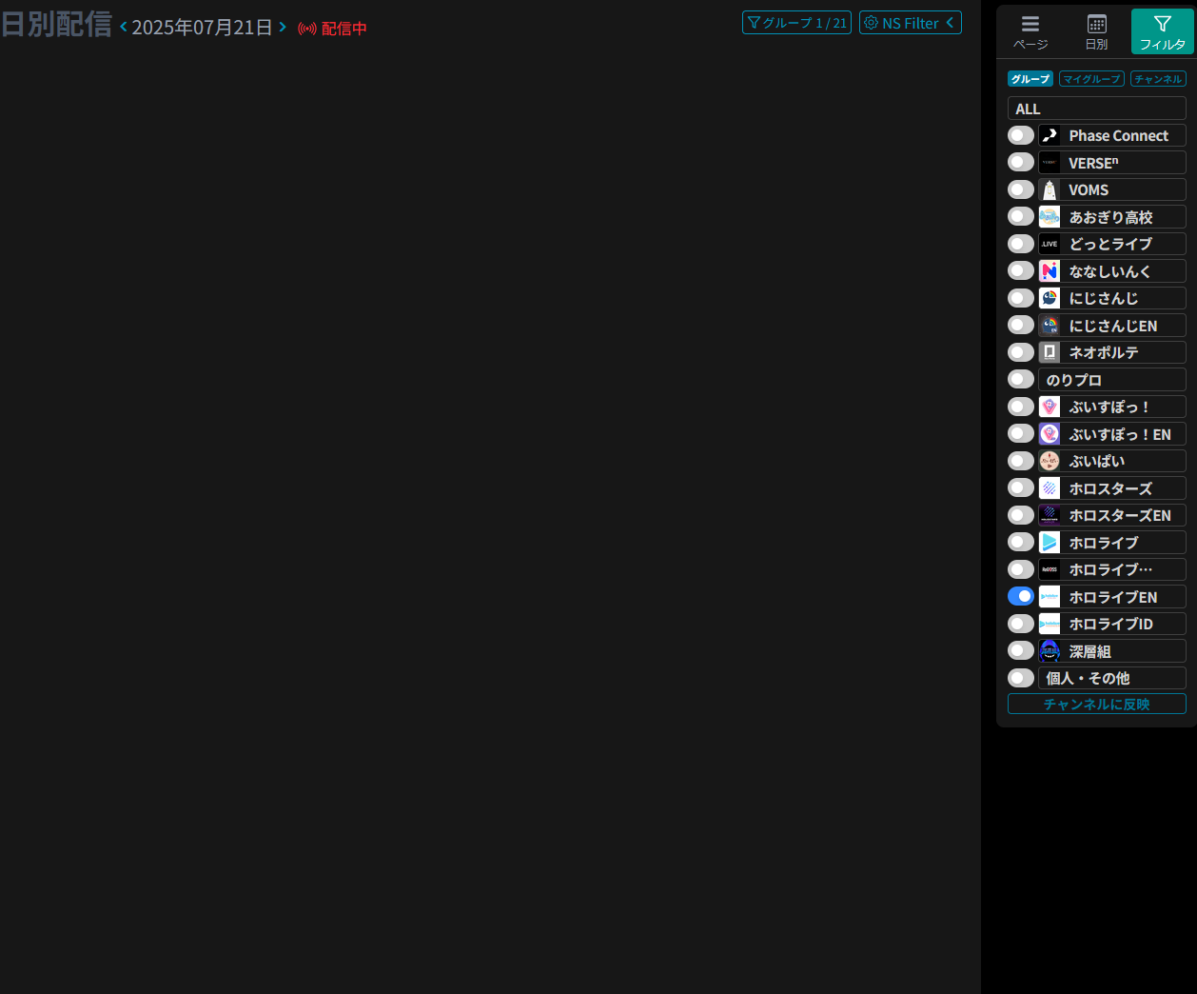1197x994 pixels.
Task: Toggle the VOMS switch
Action: [x=1021, y=189]
